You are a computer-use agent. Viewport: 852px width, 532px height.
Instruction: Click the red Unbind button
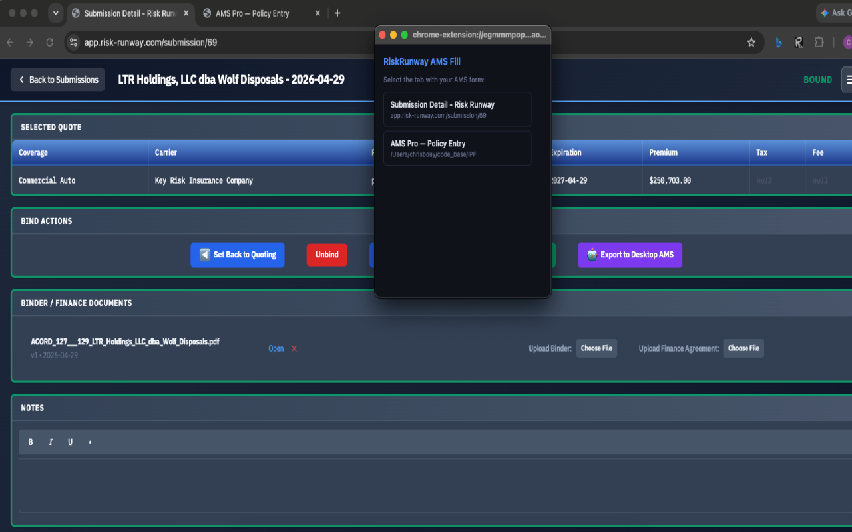(327, 255)
